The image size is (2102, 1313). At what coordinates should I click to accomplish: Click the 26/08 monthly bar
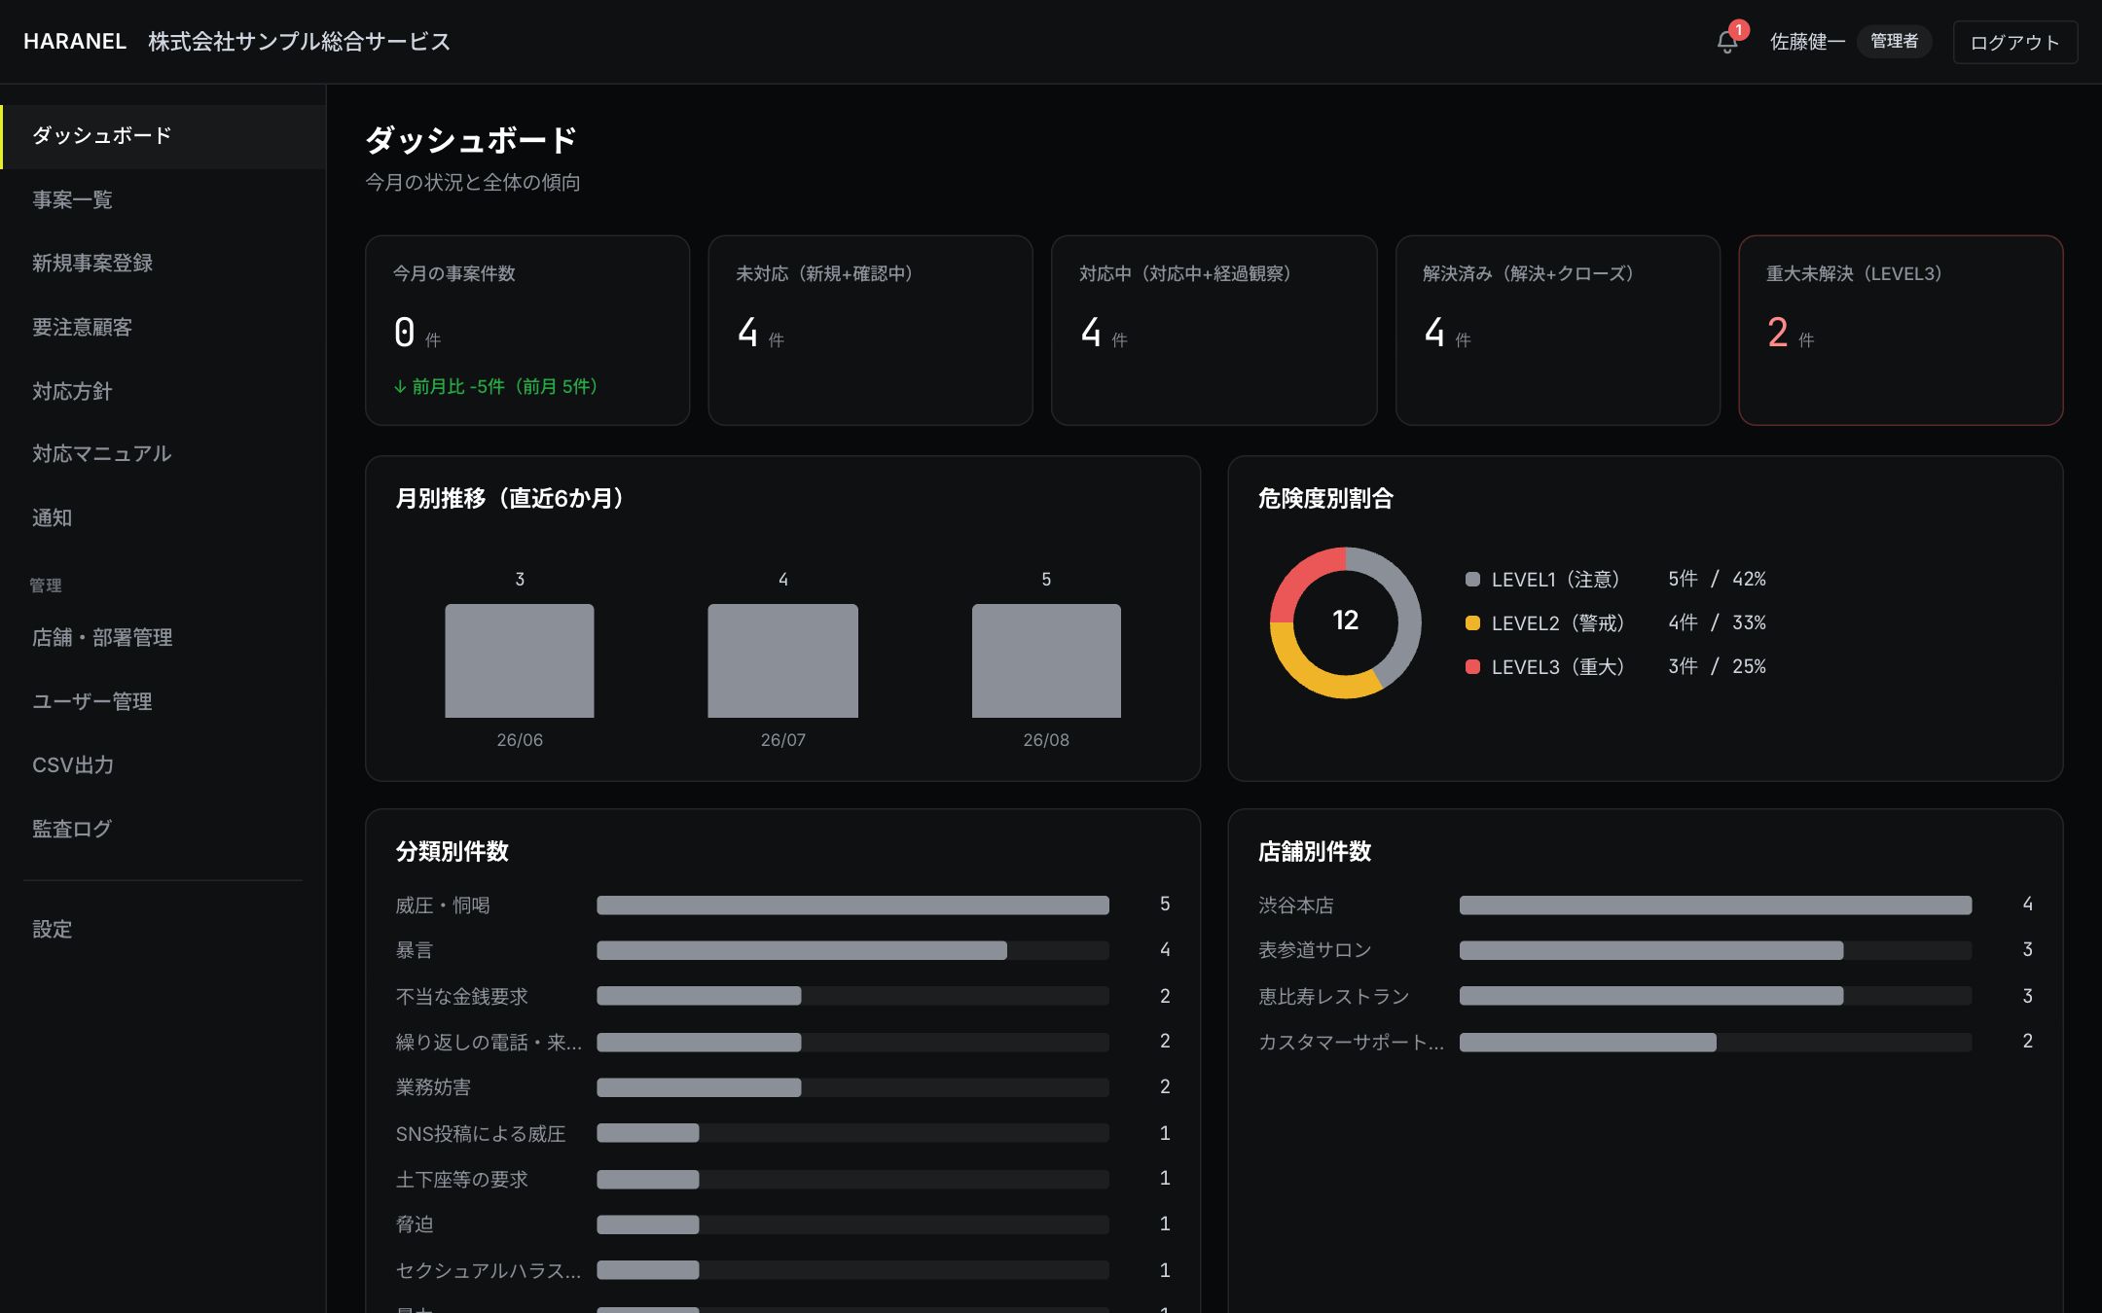(x=1046, y=660)
